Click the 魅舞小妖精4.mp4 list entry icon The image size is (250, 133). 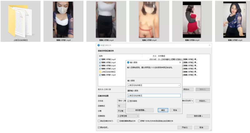pos(100,65)
